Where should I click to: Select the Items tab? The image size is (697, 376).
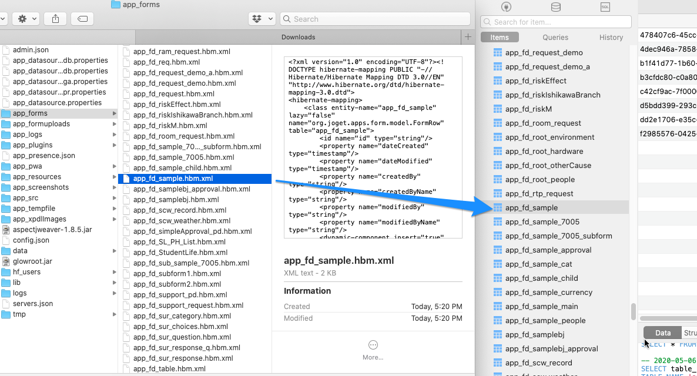pyautogui.click(x=499, y=37)
